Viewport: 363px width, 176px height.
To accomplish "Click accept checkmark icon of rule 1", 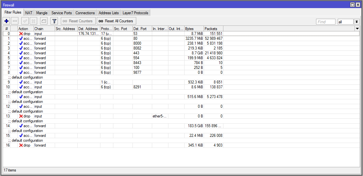I will click(x=21, y=38).
